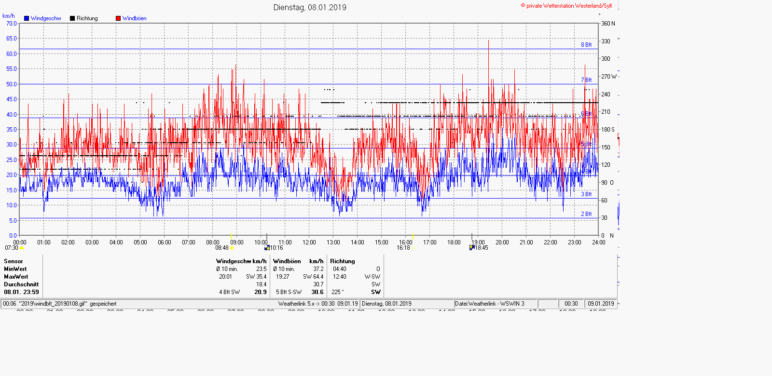Click the status message about windbft_20190108.gif saved
The height and width of the screenshot is (376, 772).
pos(60,304)
